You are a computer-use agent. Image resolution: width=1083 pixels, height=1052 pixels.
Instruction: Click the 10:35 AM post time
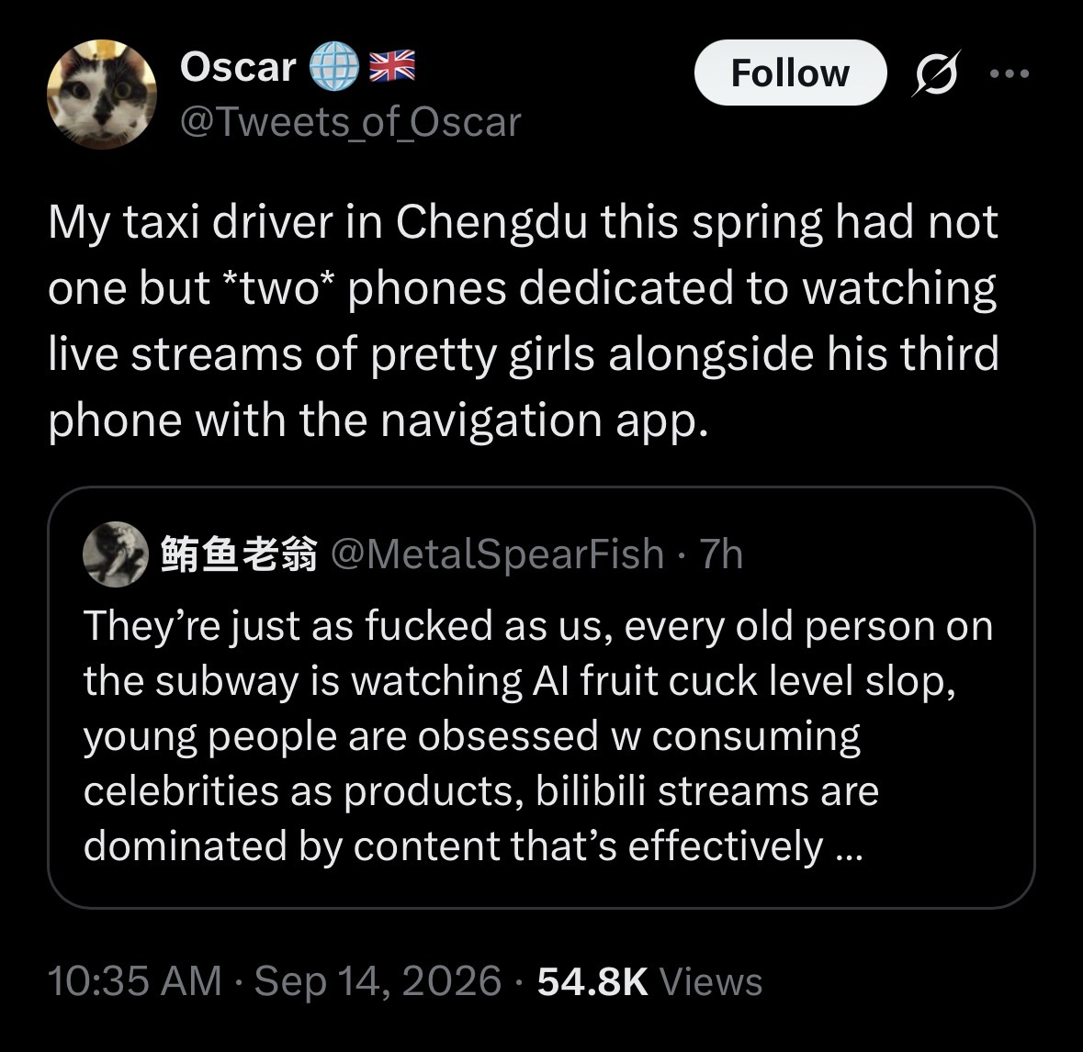tap(135, 981)
